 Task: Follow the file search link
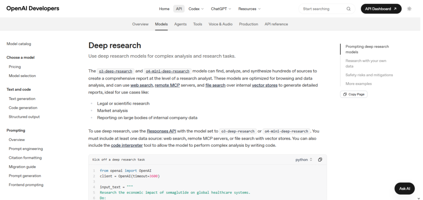pos(215,85)
